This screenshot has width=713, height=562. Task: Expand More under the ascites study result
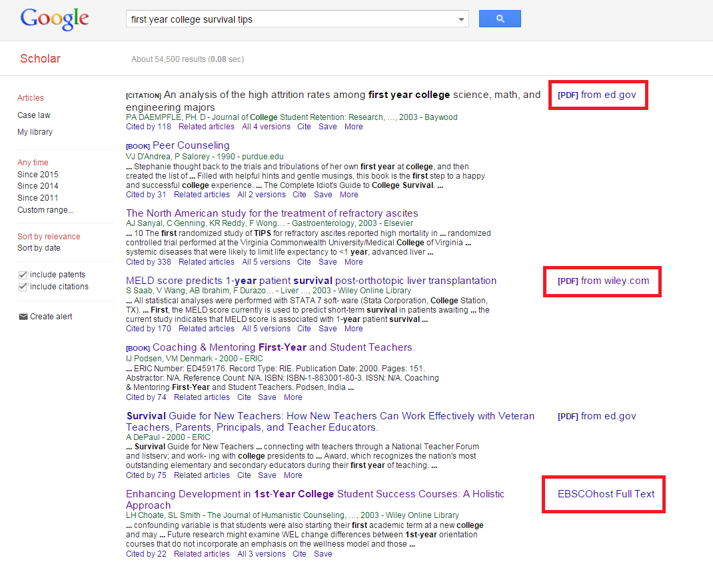tap(353, 261)
